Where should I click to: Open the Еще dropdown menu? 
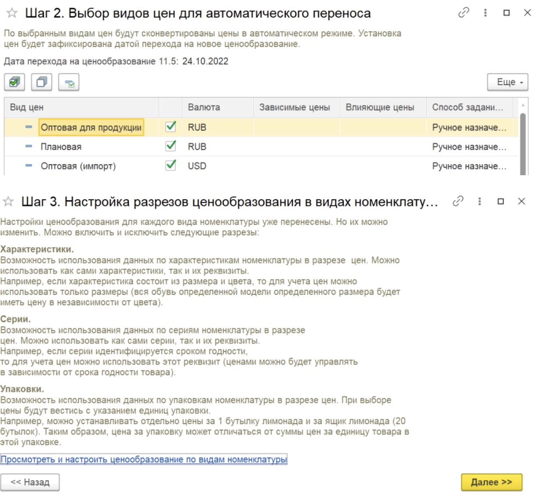[x=508, y=82]
